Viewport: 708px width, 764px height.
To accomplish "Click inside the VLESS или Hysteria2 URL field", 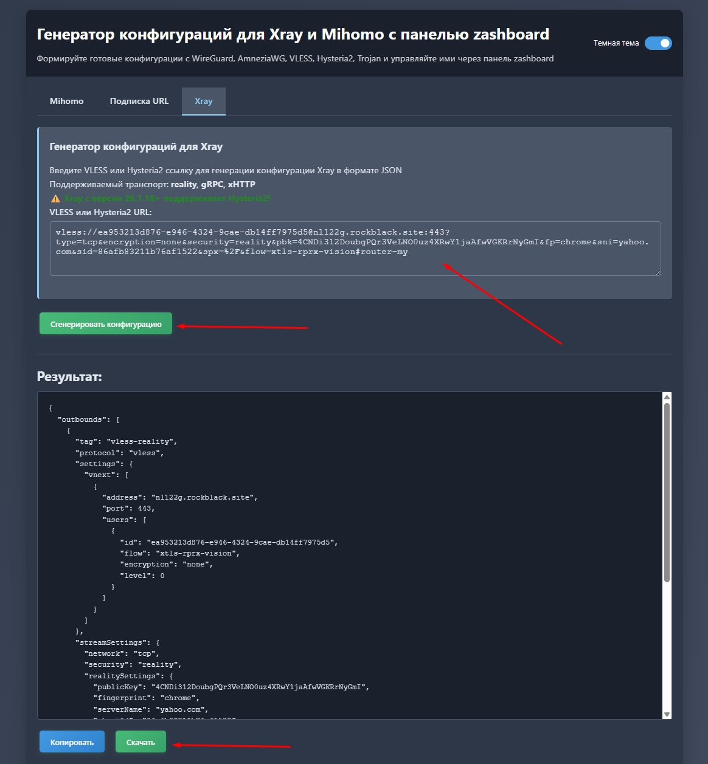I will tap(353, 249).
